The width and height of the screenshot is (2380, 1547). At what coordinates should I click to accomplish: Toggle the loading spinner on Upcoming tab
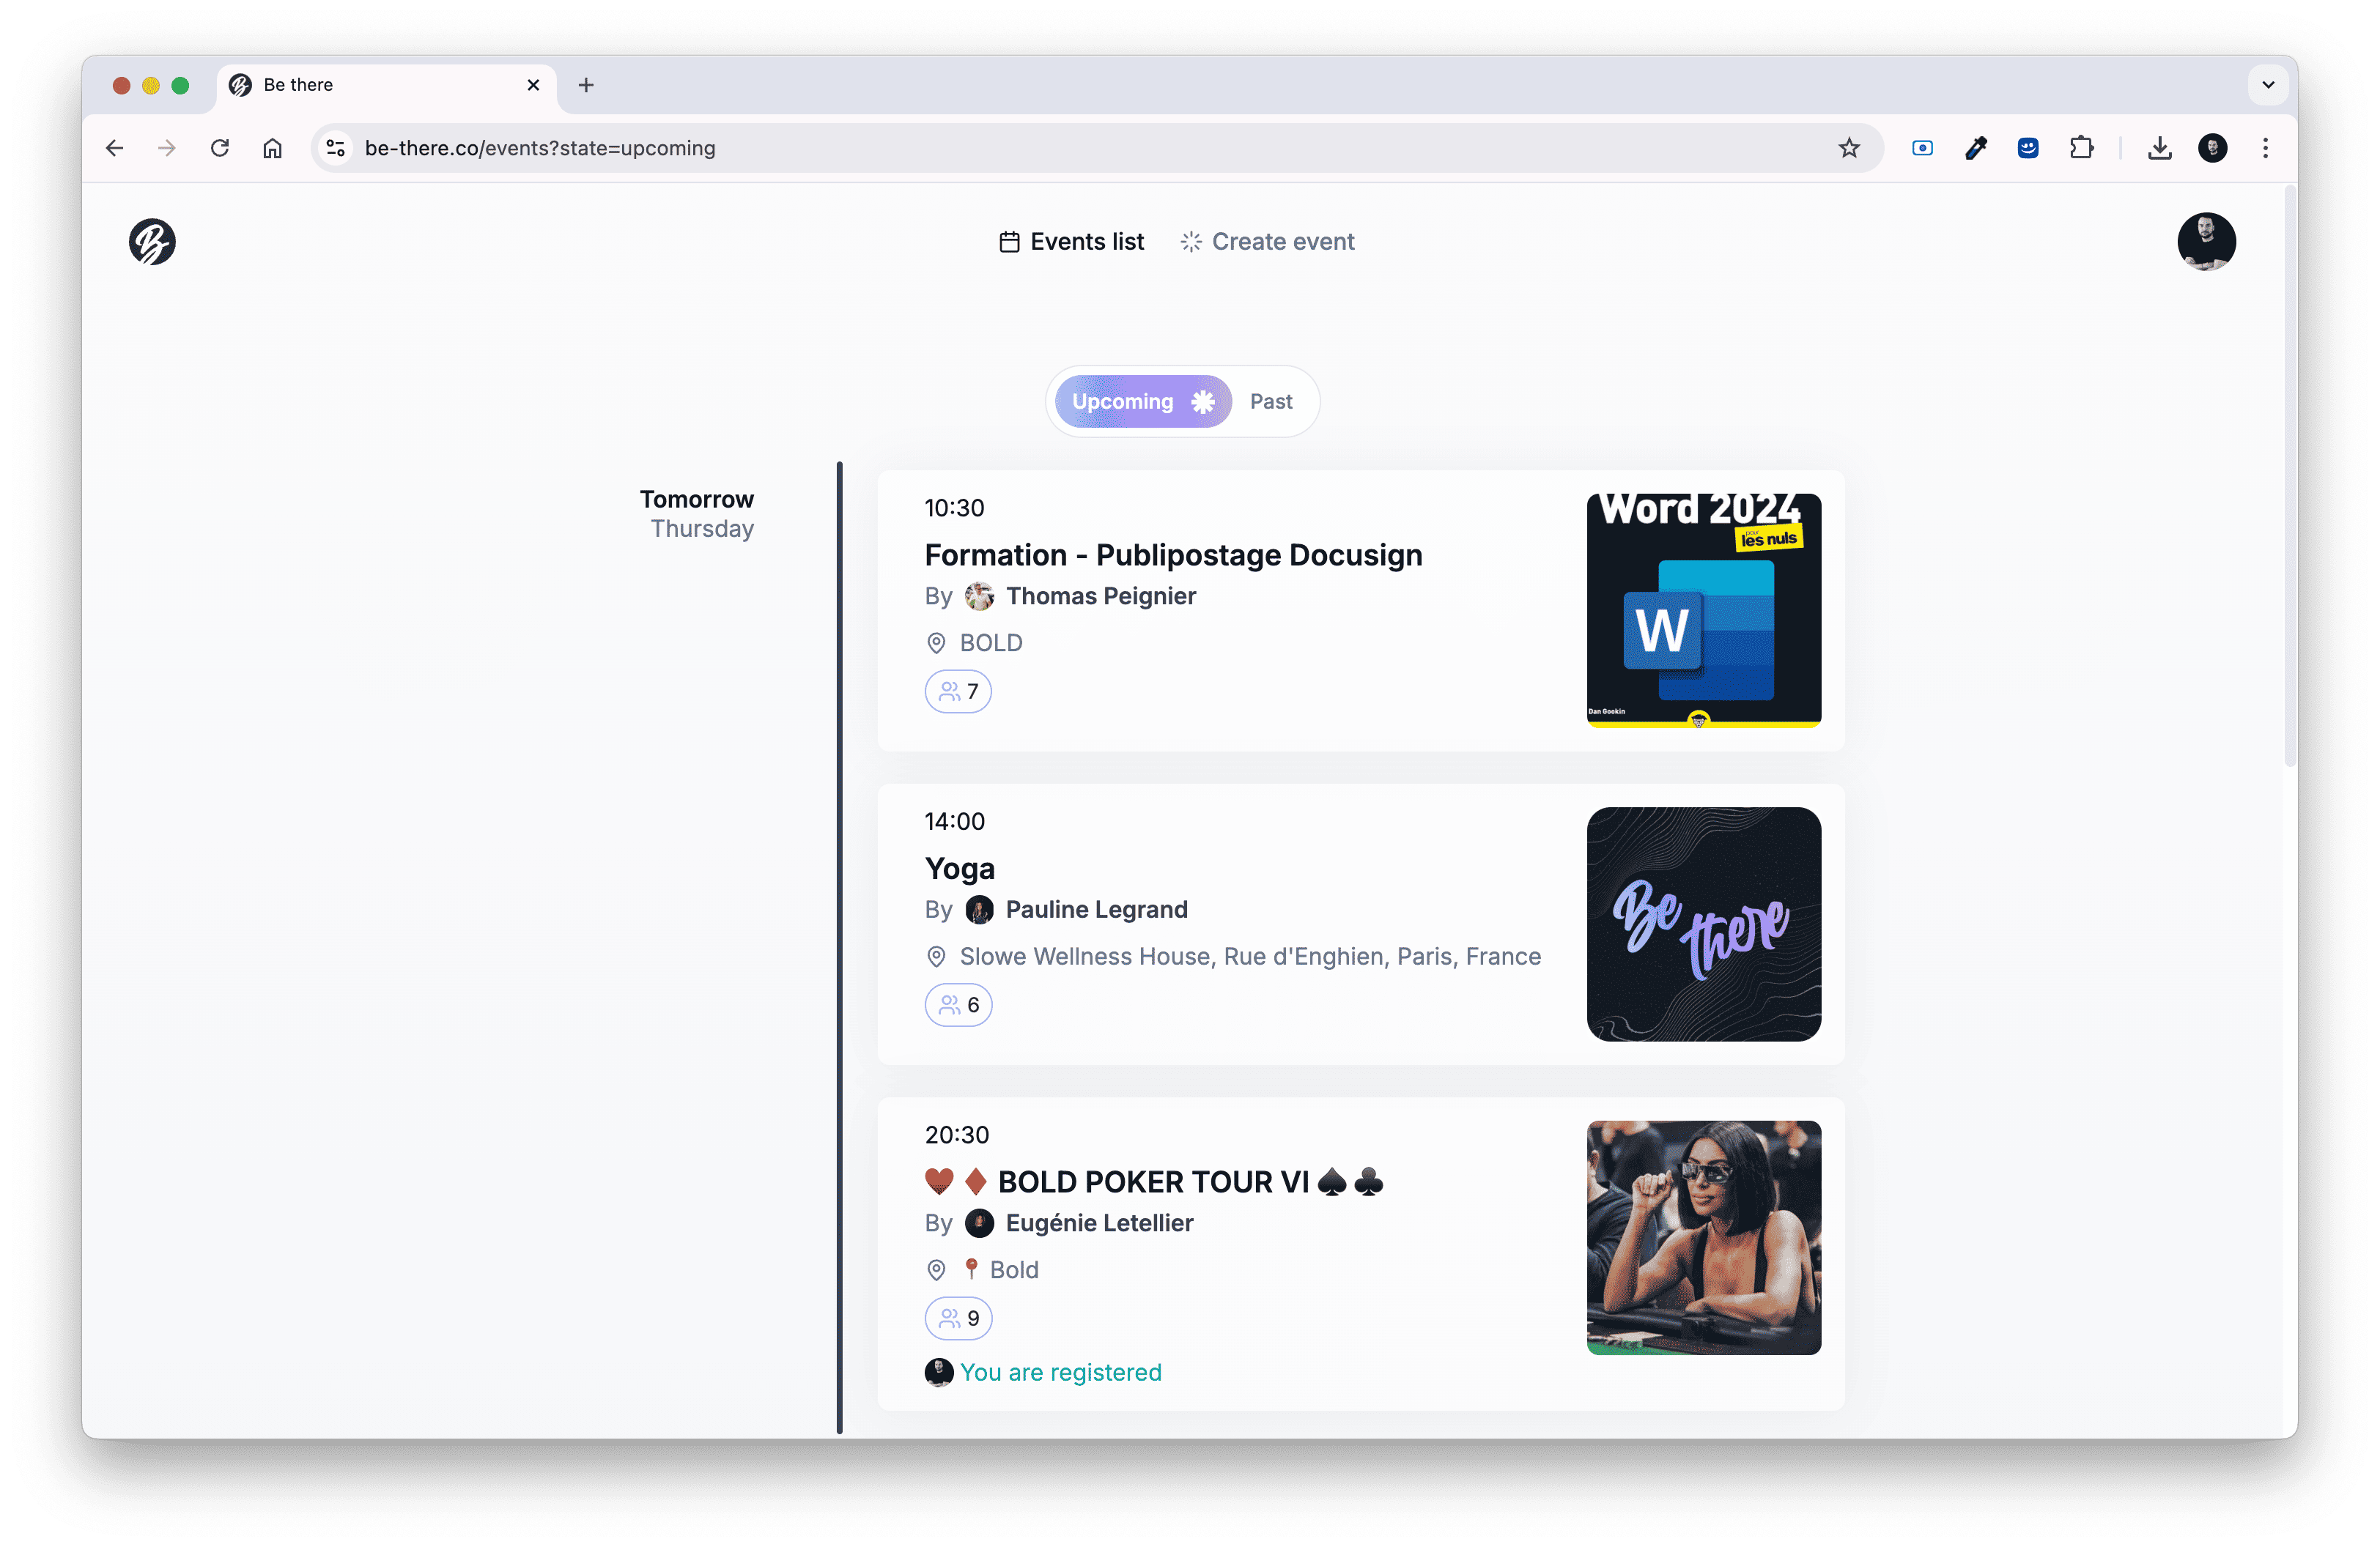click(x=1204, y=401)
